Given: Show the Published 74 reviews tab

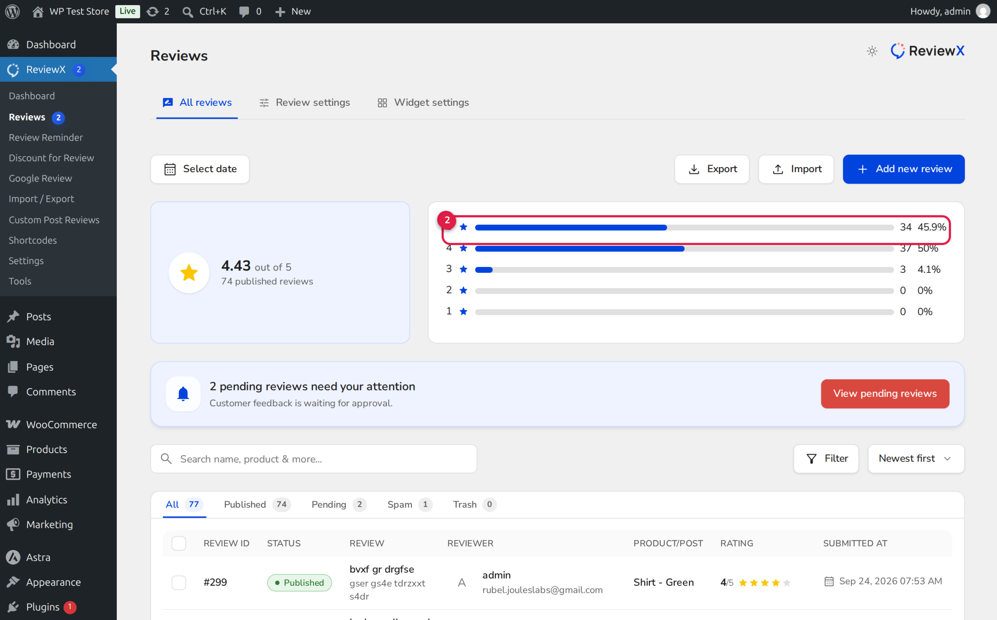Looking at the screenshot, I should coord(257,504).
